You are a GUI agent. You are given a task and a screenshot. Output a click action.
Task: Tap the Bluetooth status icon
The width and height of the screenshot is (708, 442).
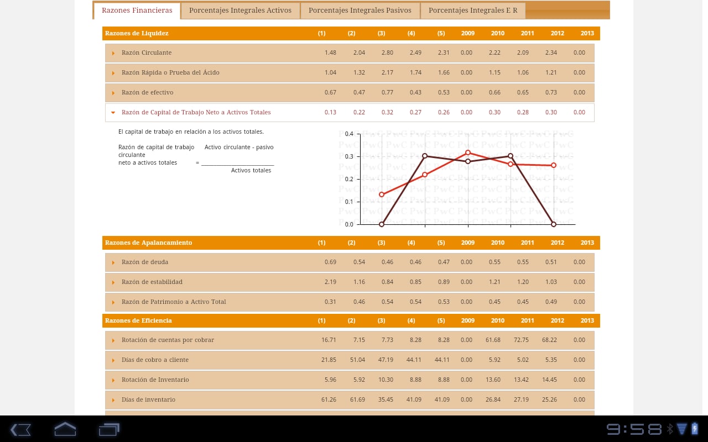click(x=670, y=429)
